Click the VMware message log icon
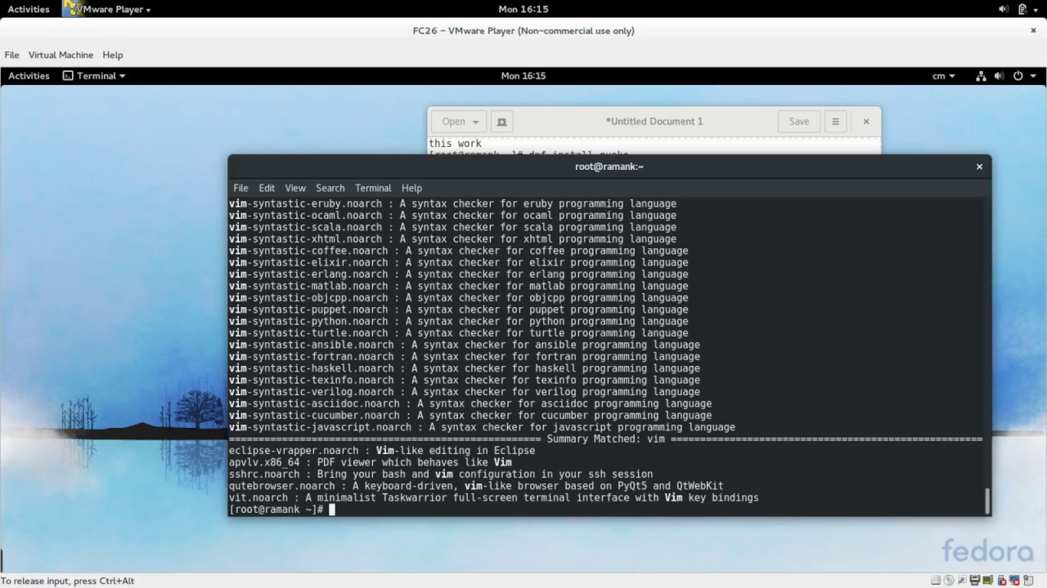 pos(1029,580)
